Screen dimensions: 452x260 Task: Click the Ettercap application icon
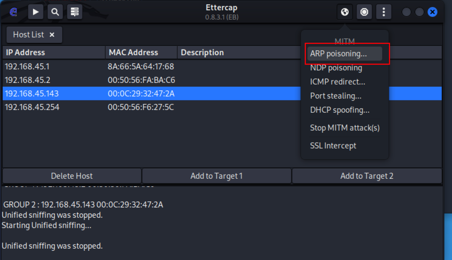13,12
